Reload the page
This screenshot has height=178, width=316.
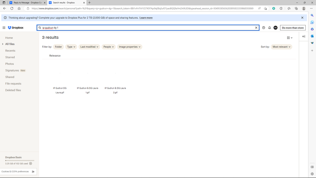(12, 8)
